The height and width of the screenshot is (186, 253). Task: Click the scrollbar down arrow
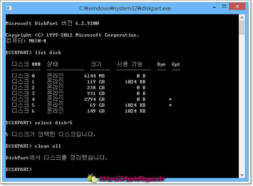click(242, 175)
